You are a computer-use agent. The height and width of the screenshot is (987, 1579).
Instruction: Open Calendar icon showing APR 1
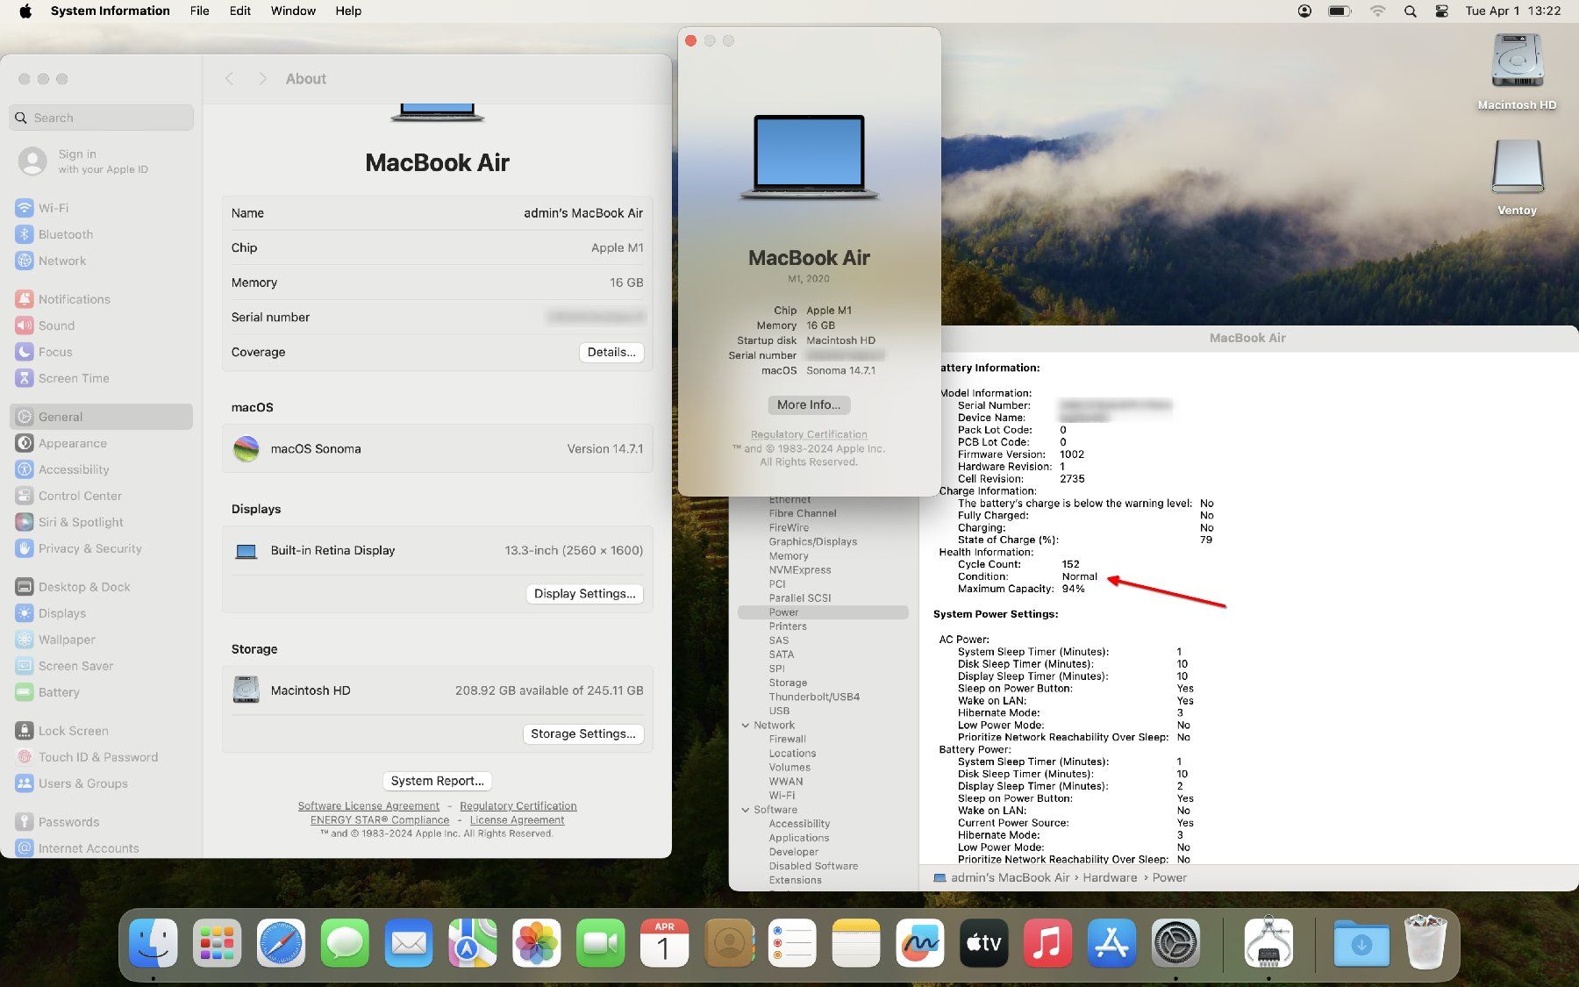pos(664,943)
